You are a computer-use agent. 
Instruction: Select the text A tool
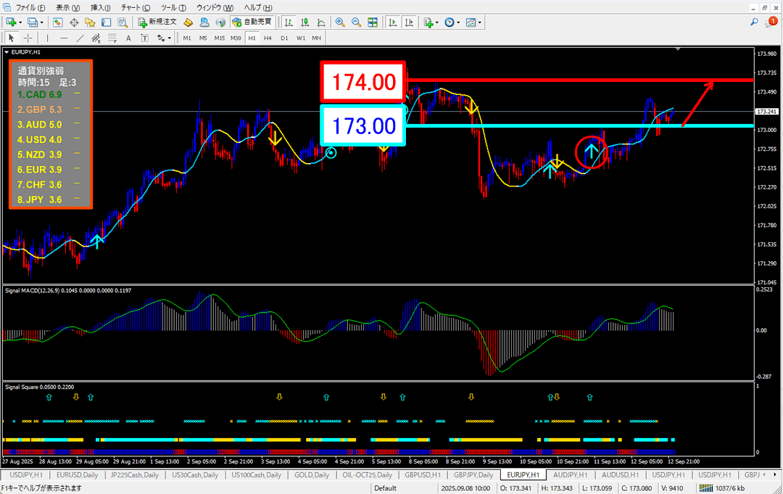pyautogui.click(x=128, y=38)
